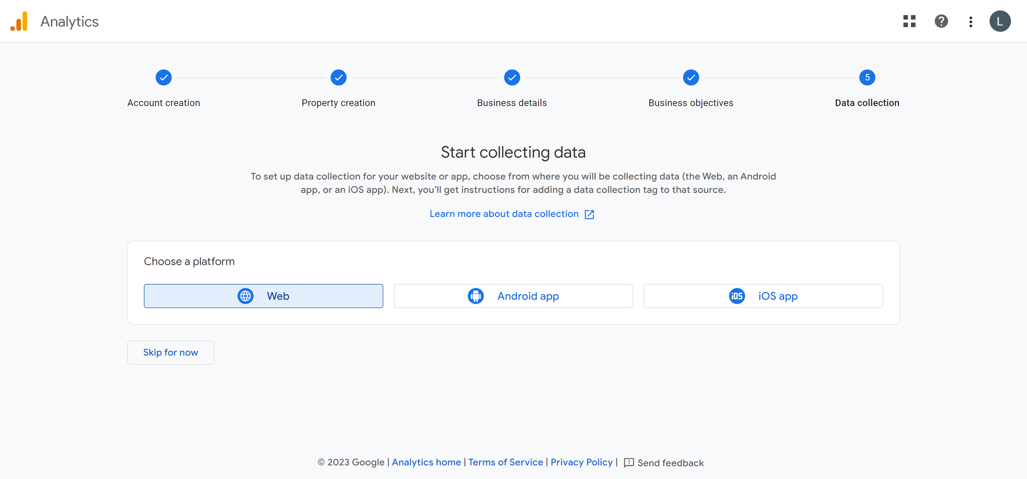Click the Data collection step label
1027x479 pixels.
(867, 103)
